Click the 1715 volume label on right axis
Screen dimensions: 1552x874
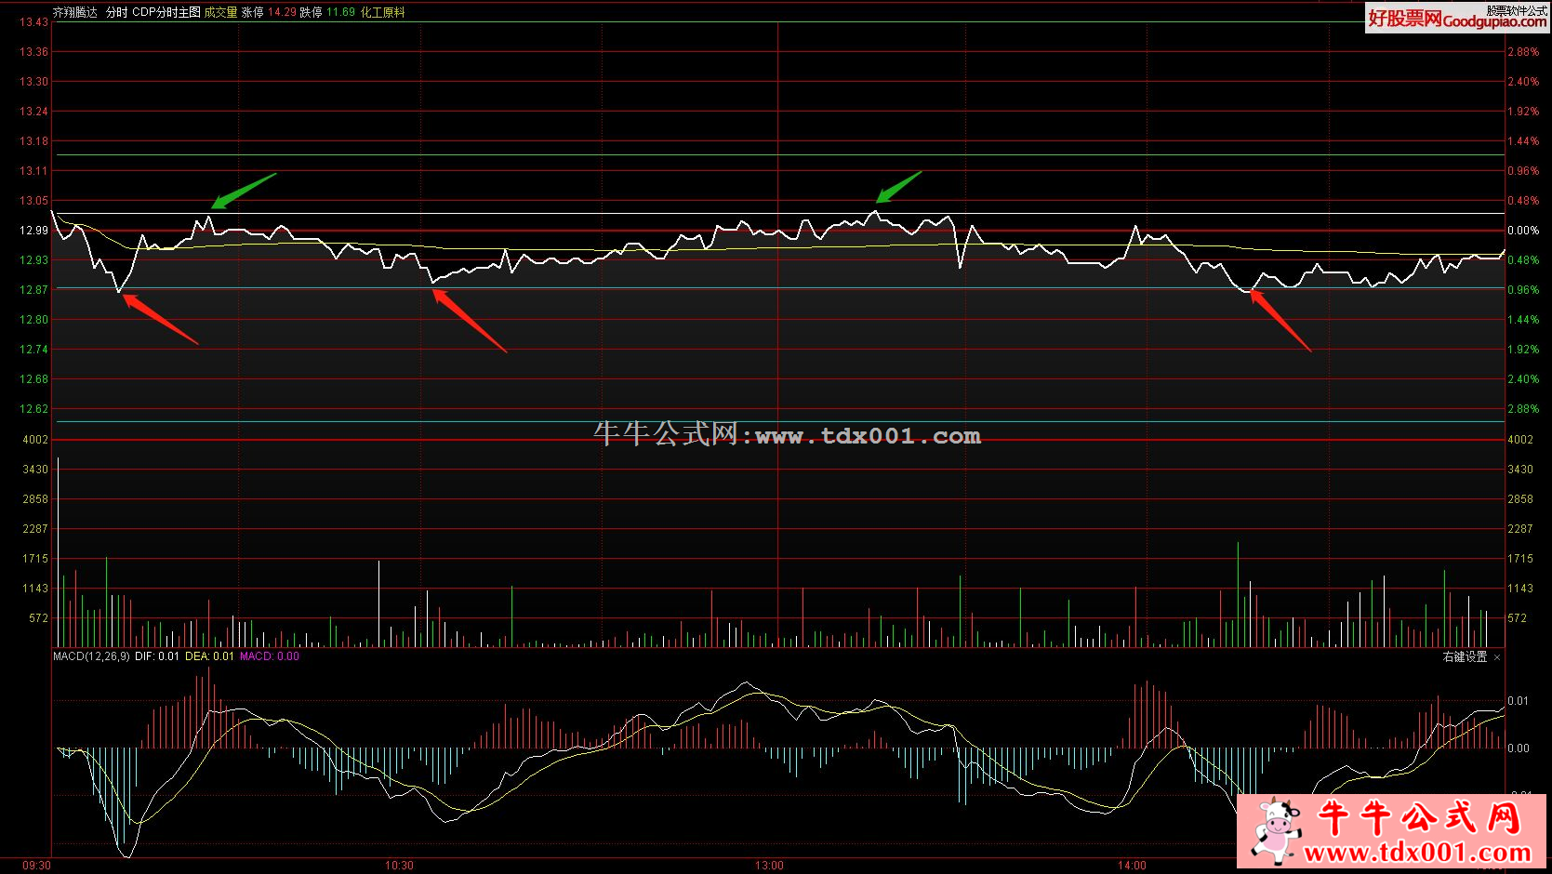pos(1520,559)
